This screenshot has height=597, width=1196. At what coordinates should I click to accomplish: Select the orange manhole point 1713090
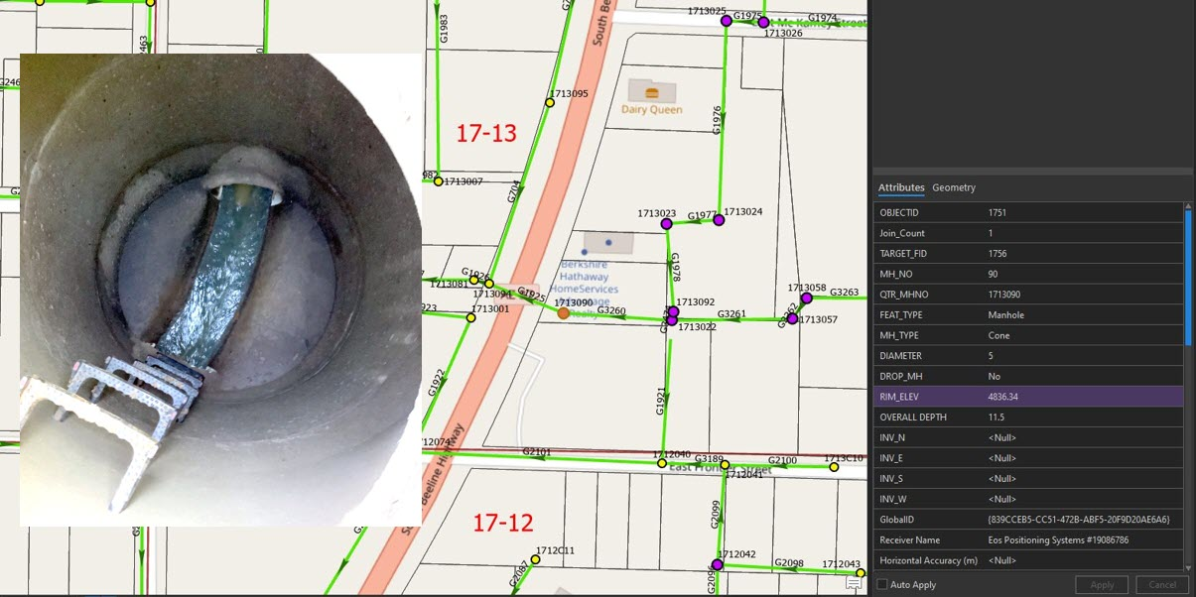[x=563, y=313]
